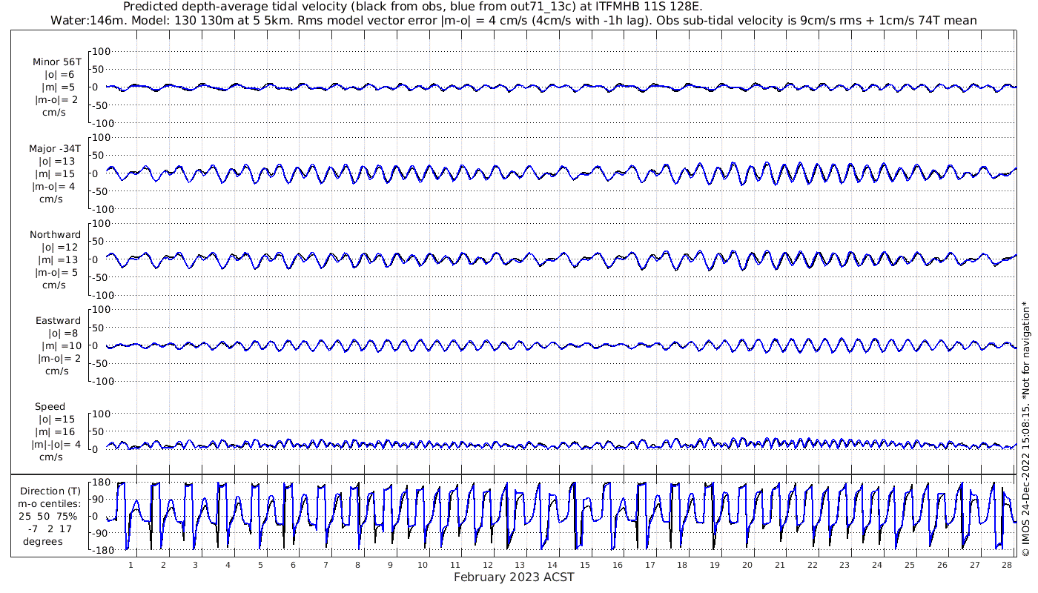Image resolution: width=1038 pixels, height=593 pixels.
Task: Click the '|m|-|o|= 4' value in Speed panel
Action: [56, 444]
